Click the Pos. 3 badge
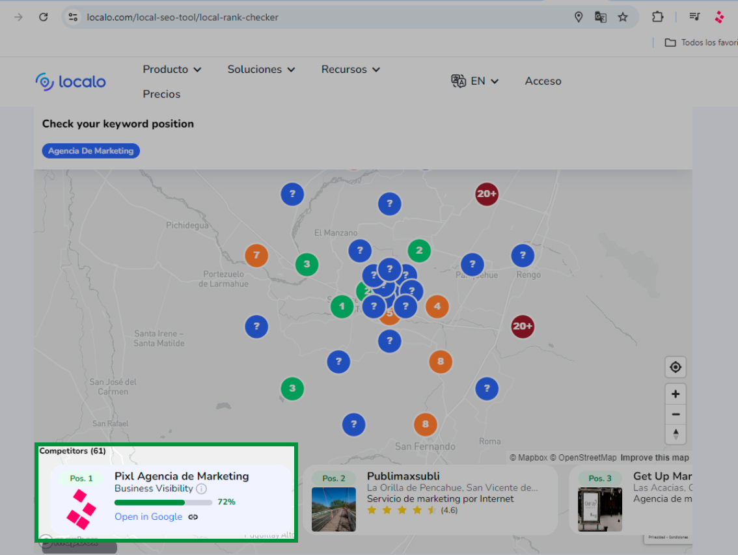The height and width of the screenshot is (555, 738). pos(600,478)
